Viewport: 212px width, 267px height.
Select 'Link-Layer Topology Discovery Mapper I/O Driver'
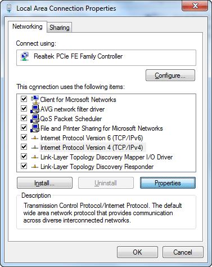[106, 157]
